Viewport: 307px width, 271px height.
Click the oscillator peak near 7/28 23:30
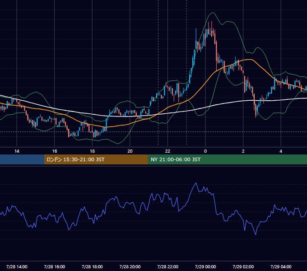coord(196,183)
